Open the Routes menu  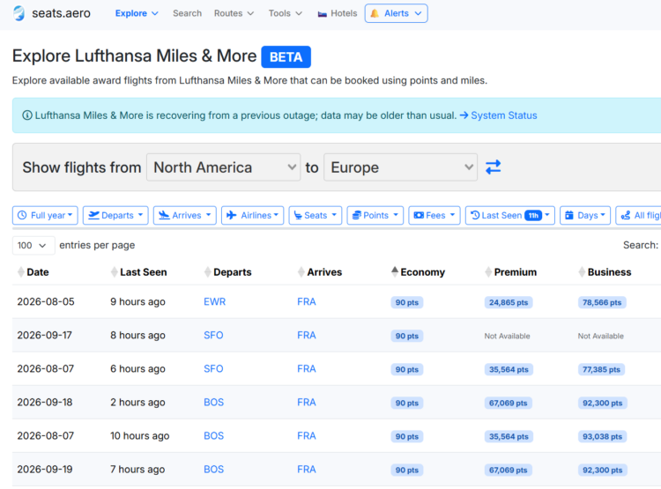(234, 13)
